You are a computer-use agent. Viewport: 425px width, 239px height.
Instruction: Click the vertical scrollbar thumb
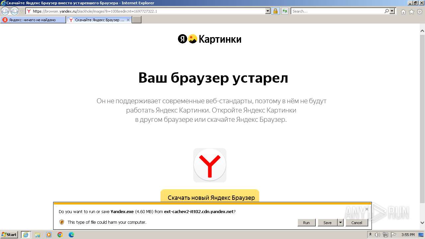tap(422, 119)
